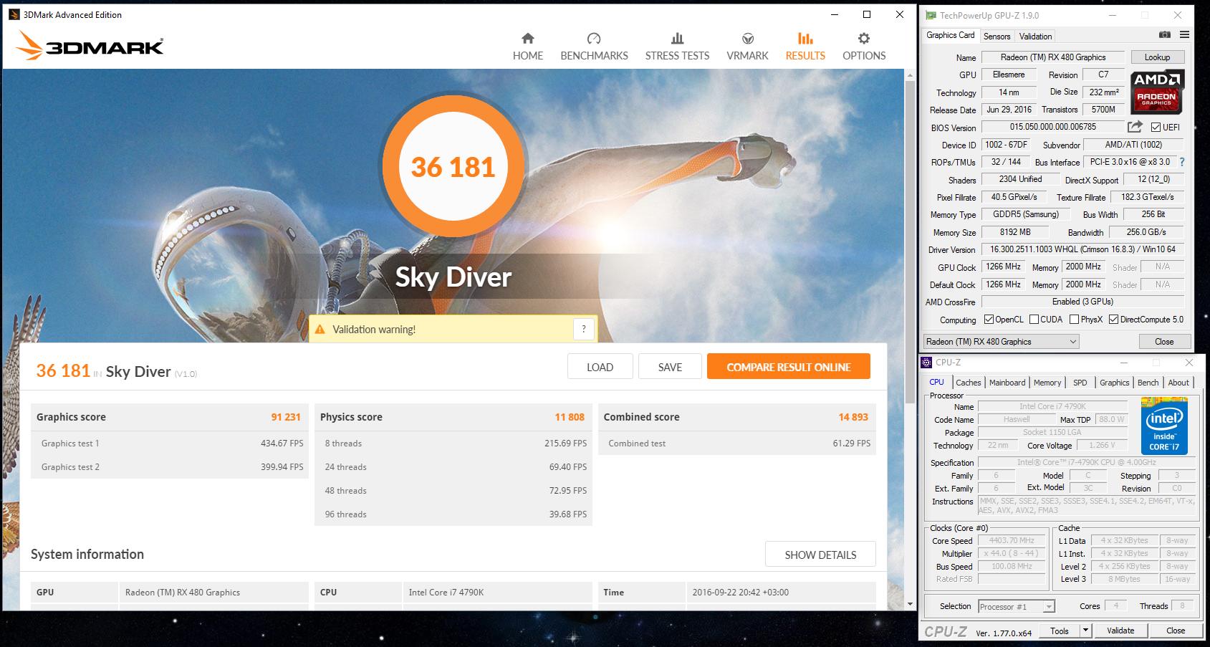The image size is (1210, 647).
Task: Open the Home icon in 3DMark navigation
Action: (x=528, y=39)
